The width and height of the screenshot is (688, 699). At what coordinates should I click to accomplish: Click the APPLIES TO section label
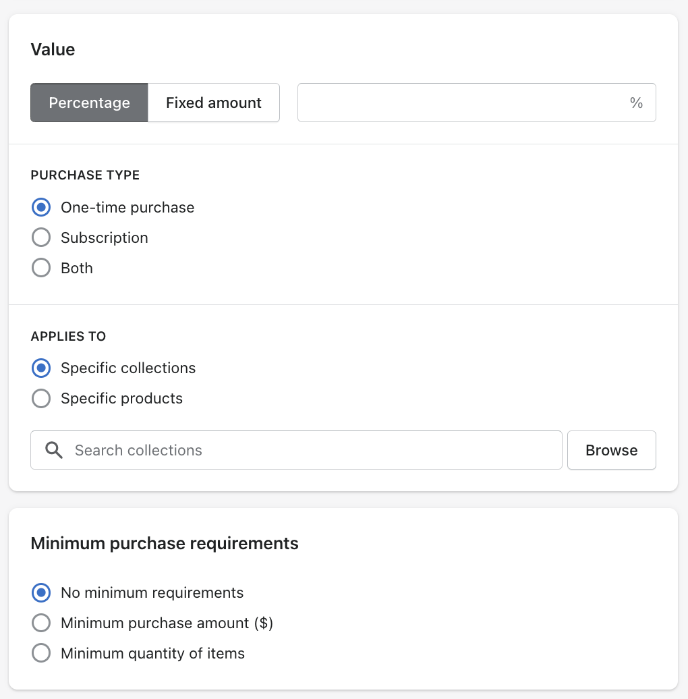tap(68, 336)
